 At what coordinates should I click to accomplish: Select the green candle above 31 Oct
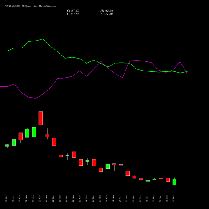click(x=14, y=143)
